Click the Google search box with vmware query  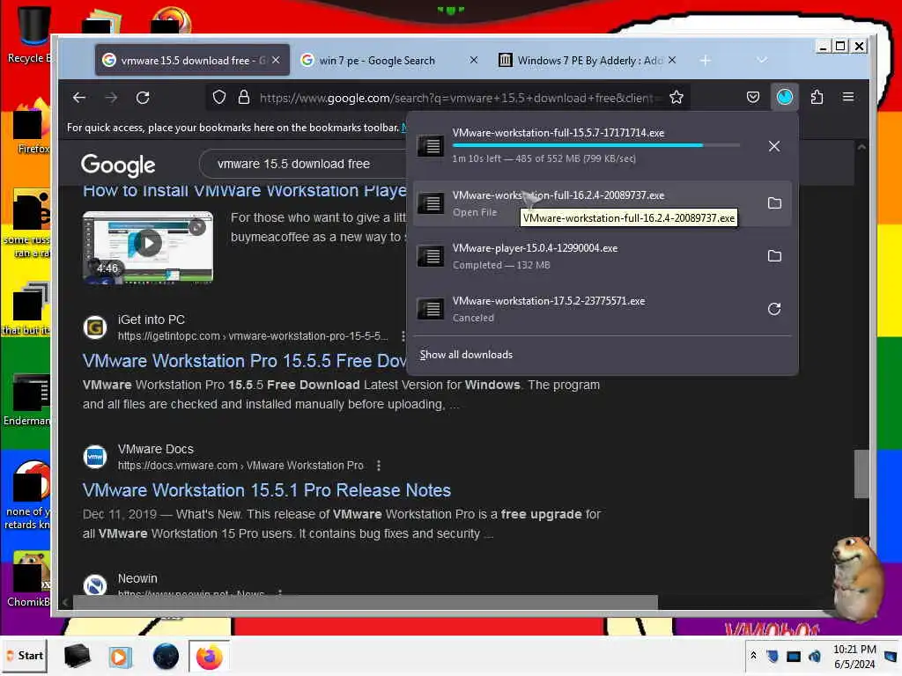pyautogui.click(x=303, y=165)
